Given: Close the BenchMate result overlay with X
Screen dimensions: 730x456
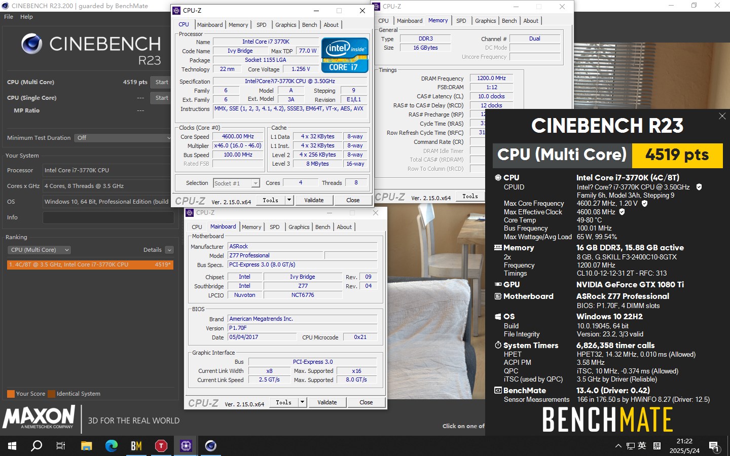Looking at the screenshot, I should [722, 117].
